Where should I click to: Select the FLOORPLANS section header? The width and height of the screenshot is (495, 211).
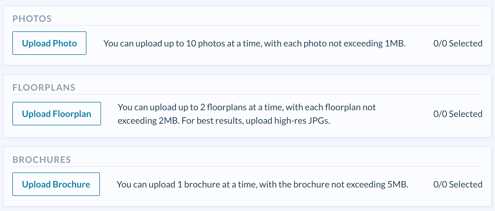[44, 87]
